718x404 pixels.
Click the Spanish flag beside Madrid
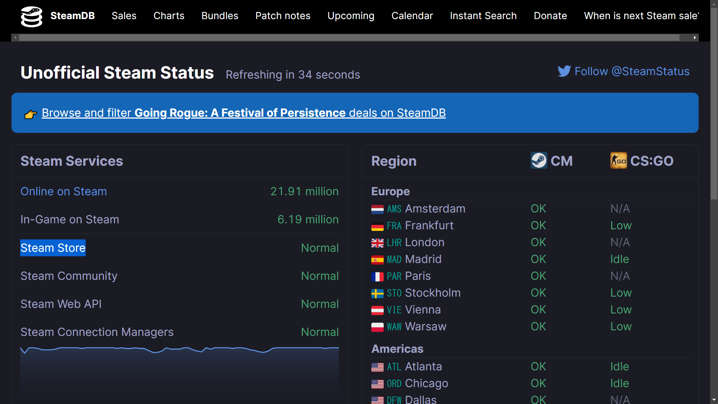point(377,260)
